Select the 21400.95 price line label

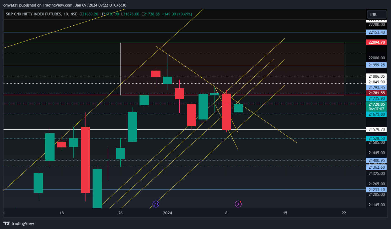coord(377,161)
